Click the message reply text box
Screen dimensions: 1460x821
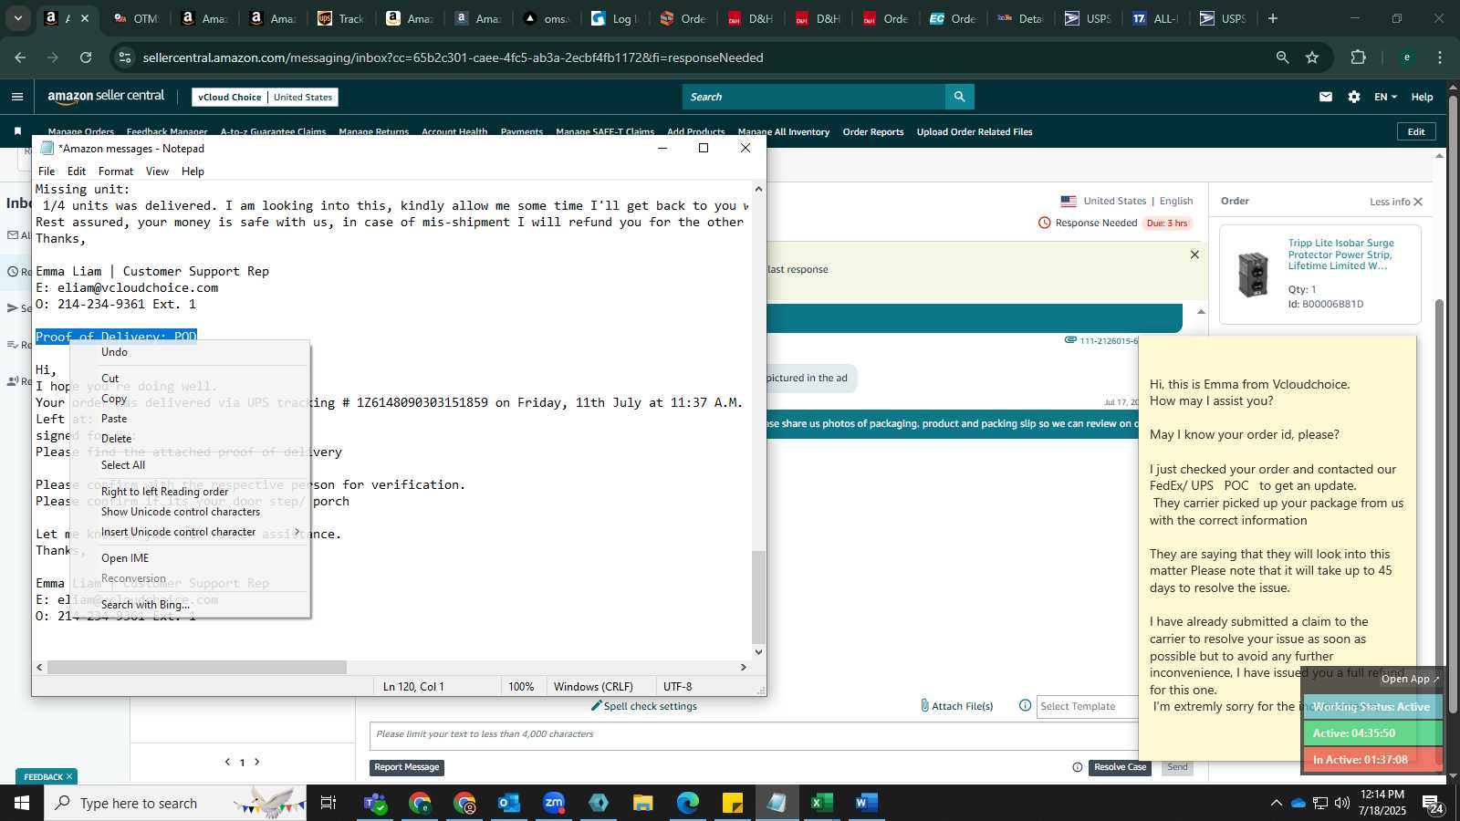tap(756, 735)
